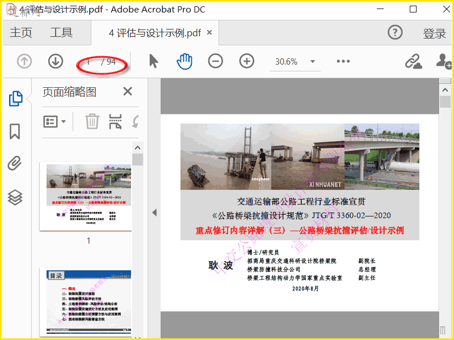Click the rotate pages icon
454x340 pixels.
coord(135,121)
